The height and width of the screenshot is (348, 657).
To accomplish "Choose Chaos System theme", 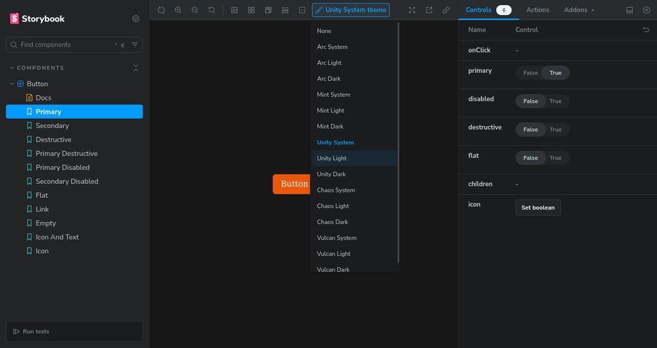I will 354,190.
